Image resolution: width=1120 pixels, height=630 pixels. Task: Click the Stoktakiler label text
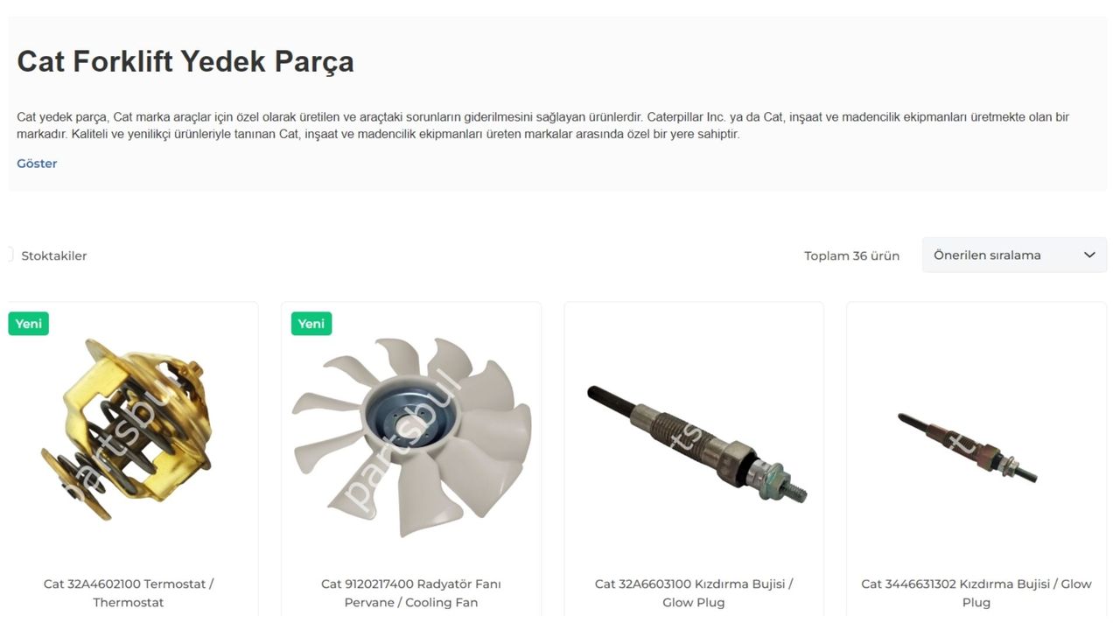point(54,255)
